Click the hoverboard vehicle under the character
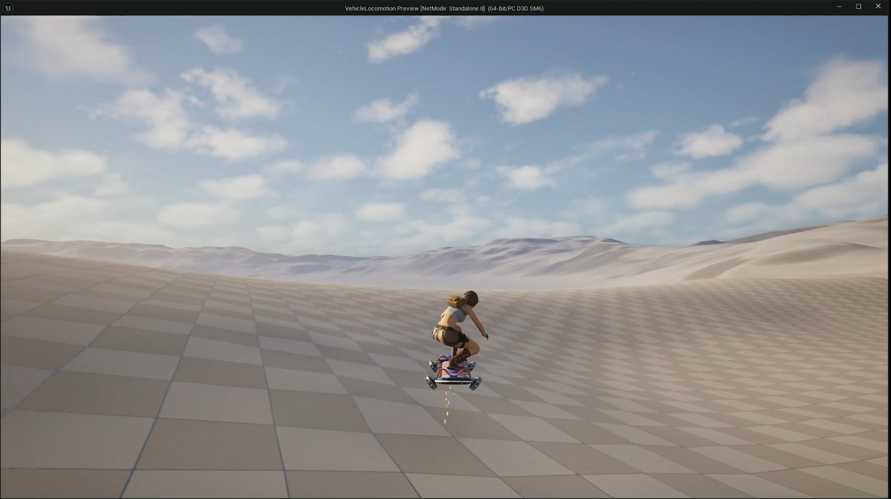891x499 pixels. click(454, 374)
